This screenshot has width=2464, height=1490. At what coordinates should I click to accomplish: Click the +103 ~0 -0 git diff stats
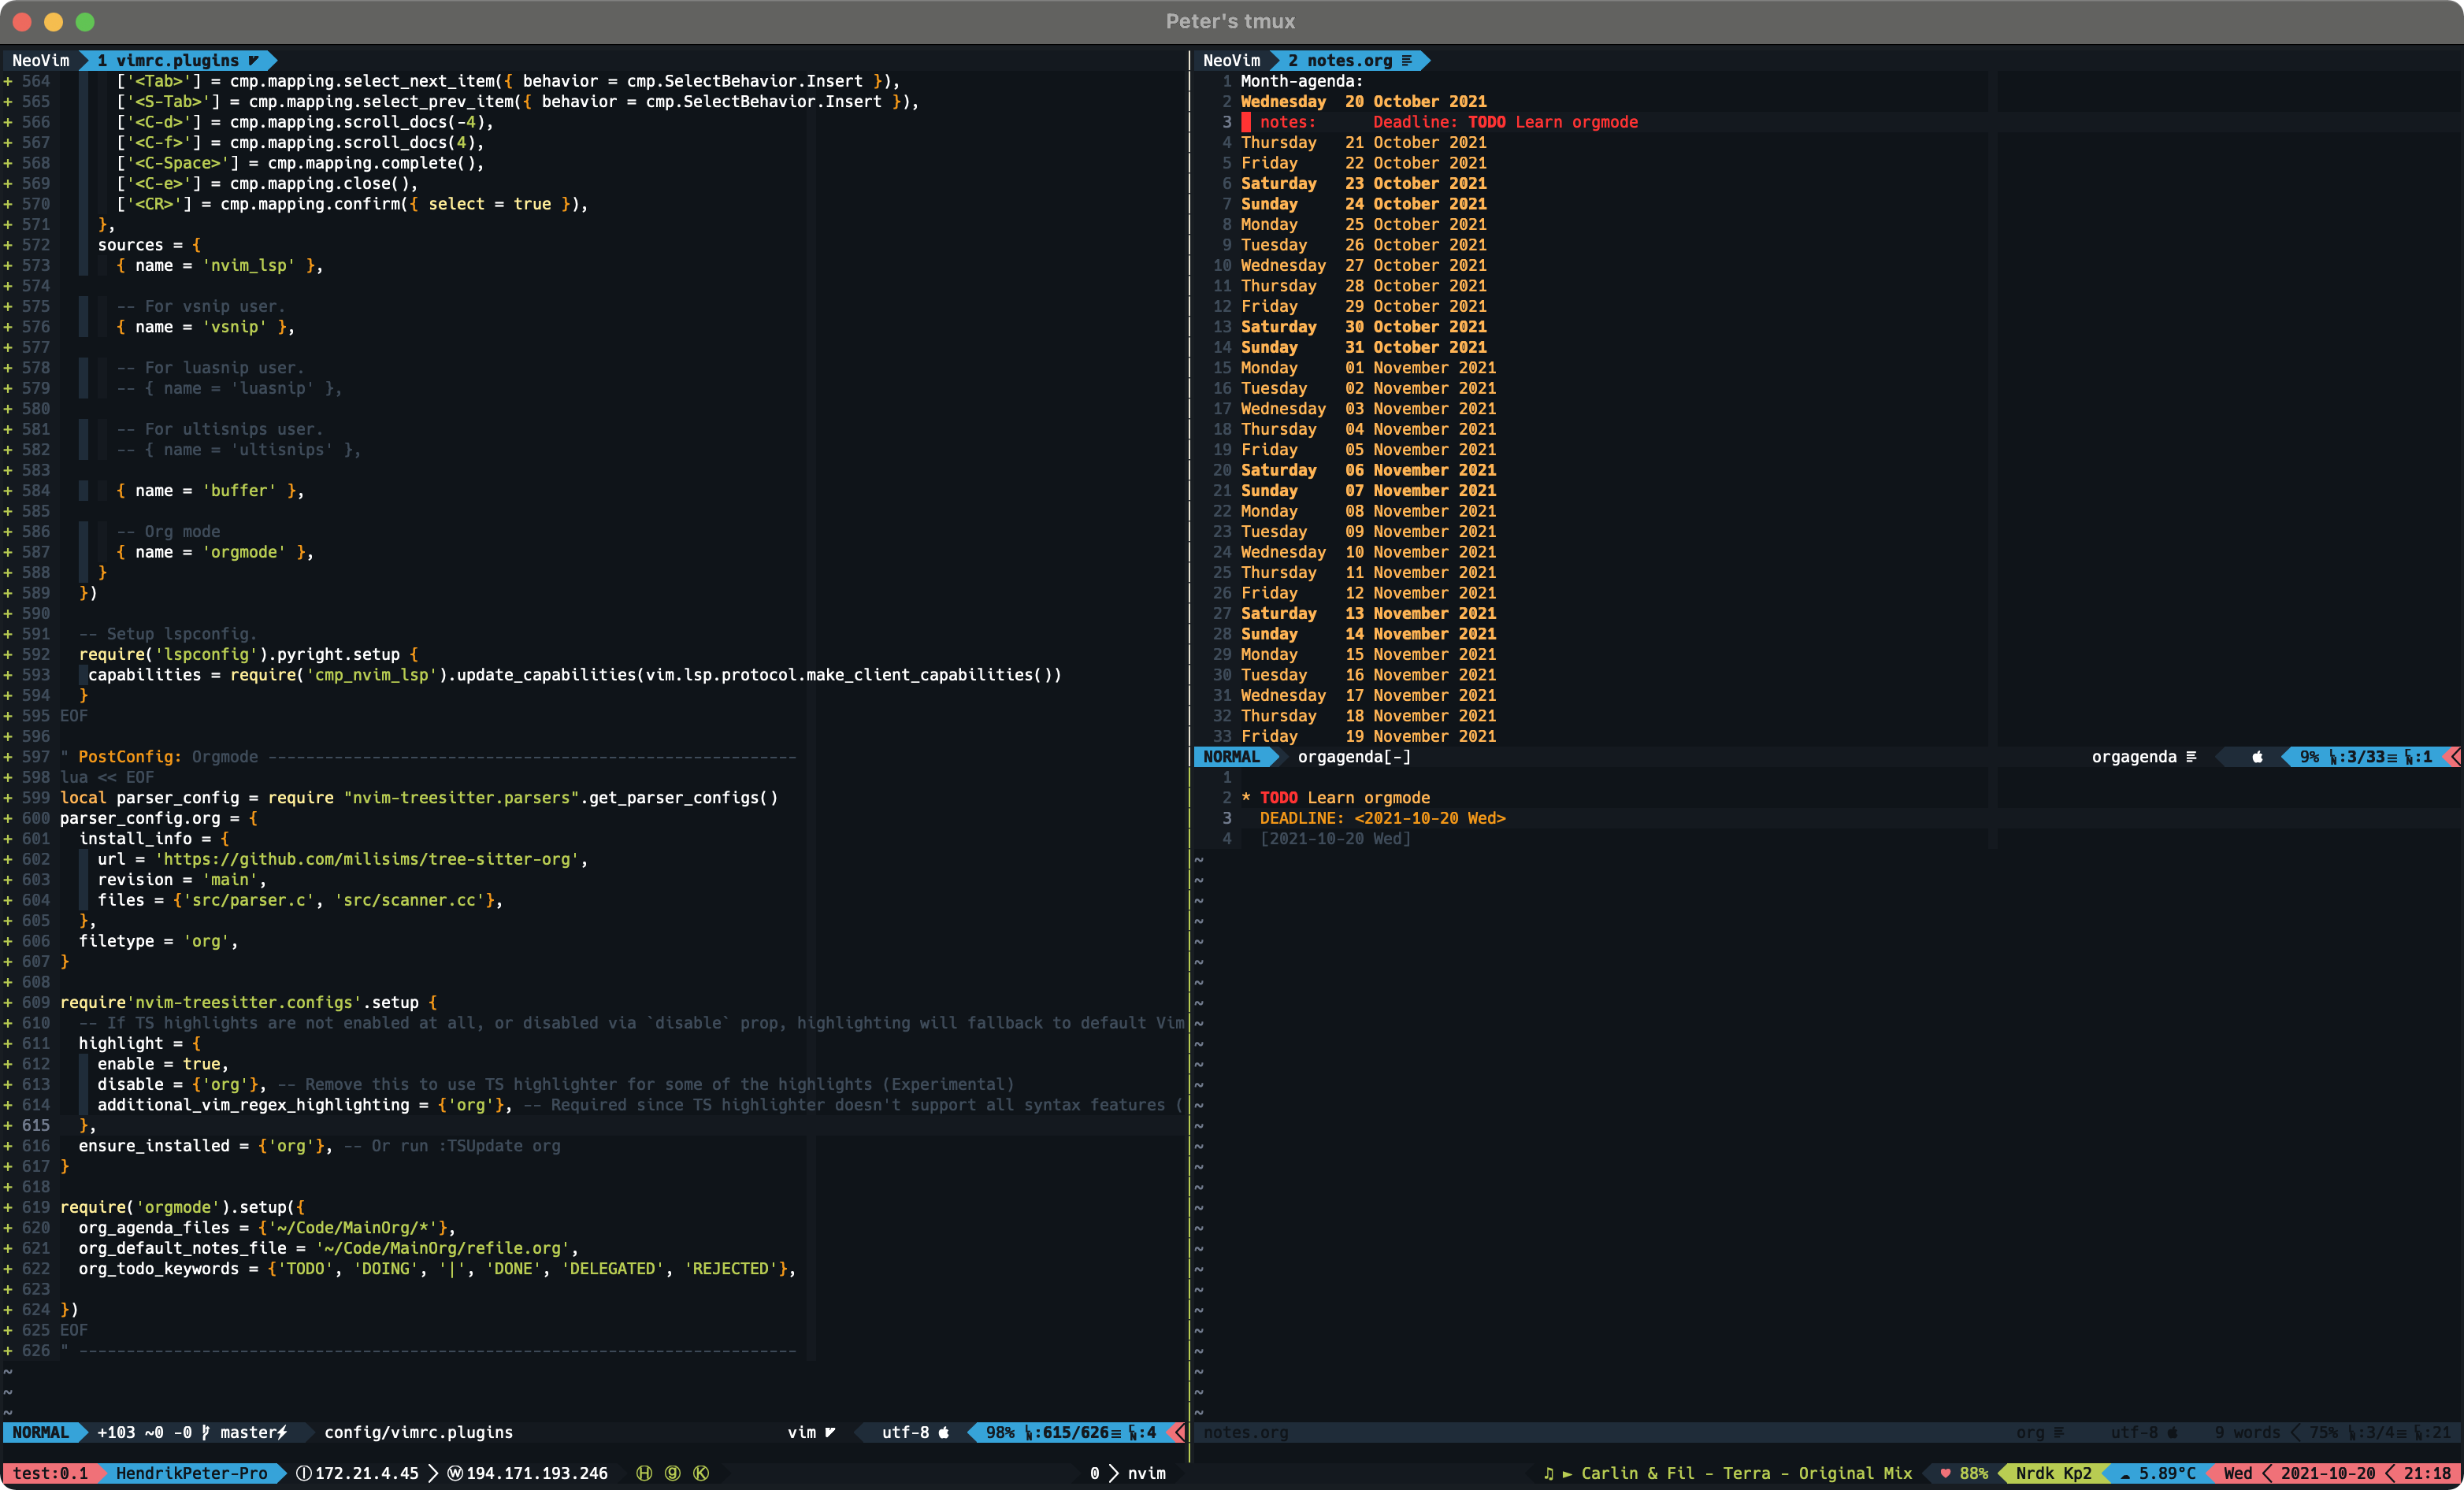[145, 1432]
